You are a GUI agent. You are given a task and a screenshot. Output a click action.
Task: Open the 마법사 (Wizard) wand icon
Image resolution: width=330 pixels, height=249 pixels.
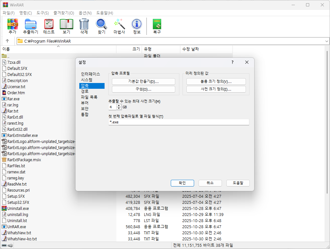tap(119, 24)
